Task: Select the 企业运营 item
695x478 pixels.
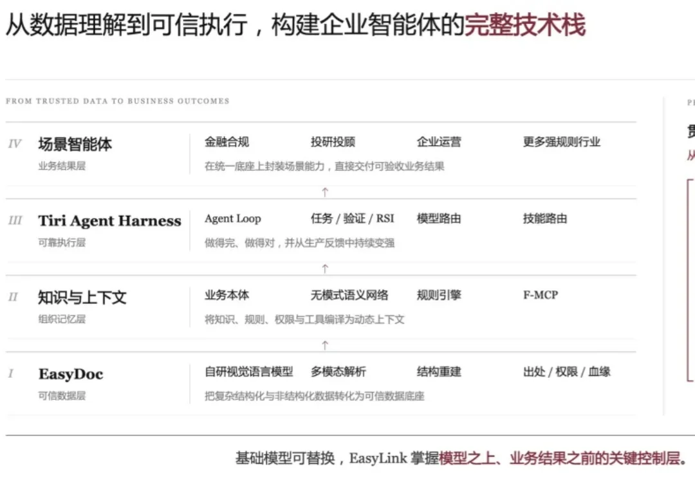Action: tap(439, 142)
